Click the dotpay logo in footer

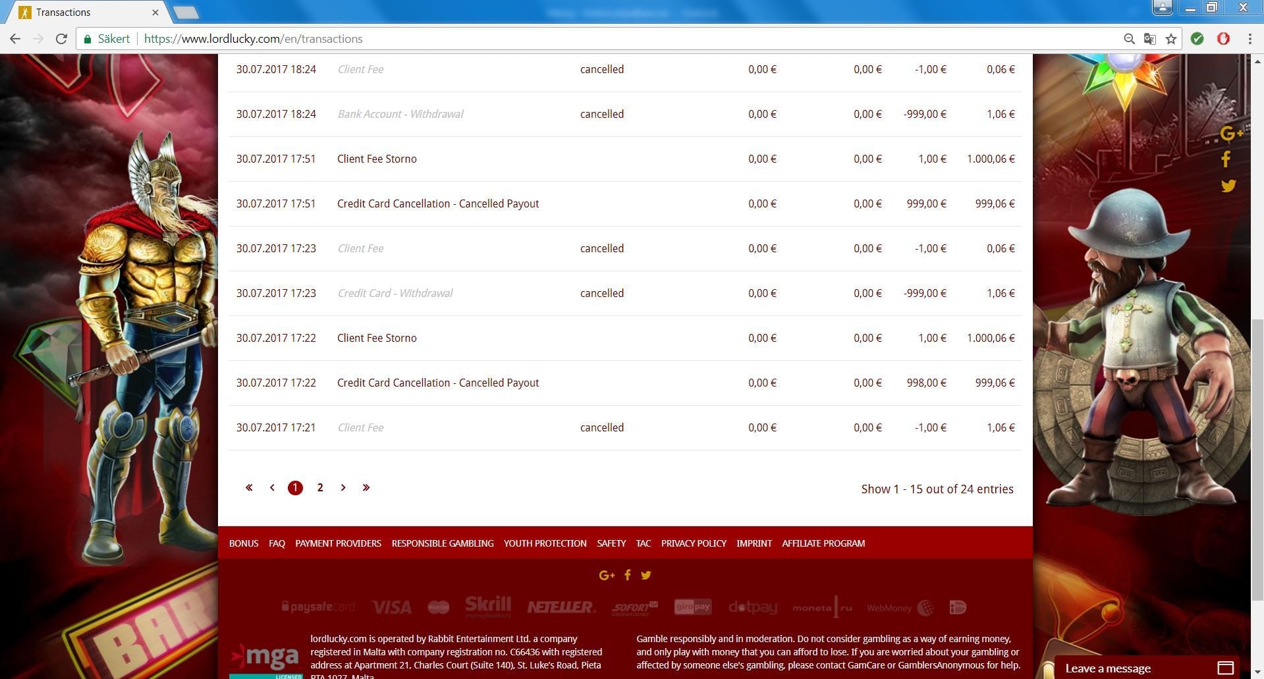(753, 607)
